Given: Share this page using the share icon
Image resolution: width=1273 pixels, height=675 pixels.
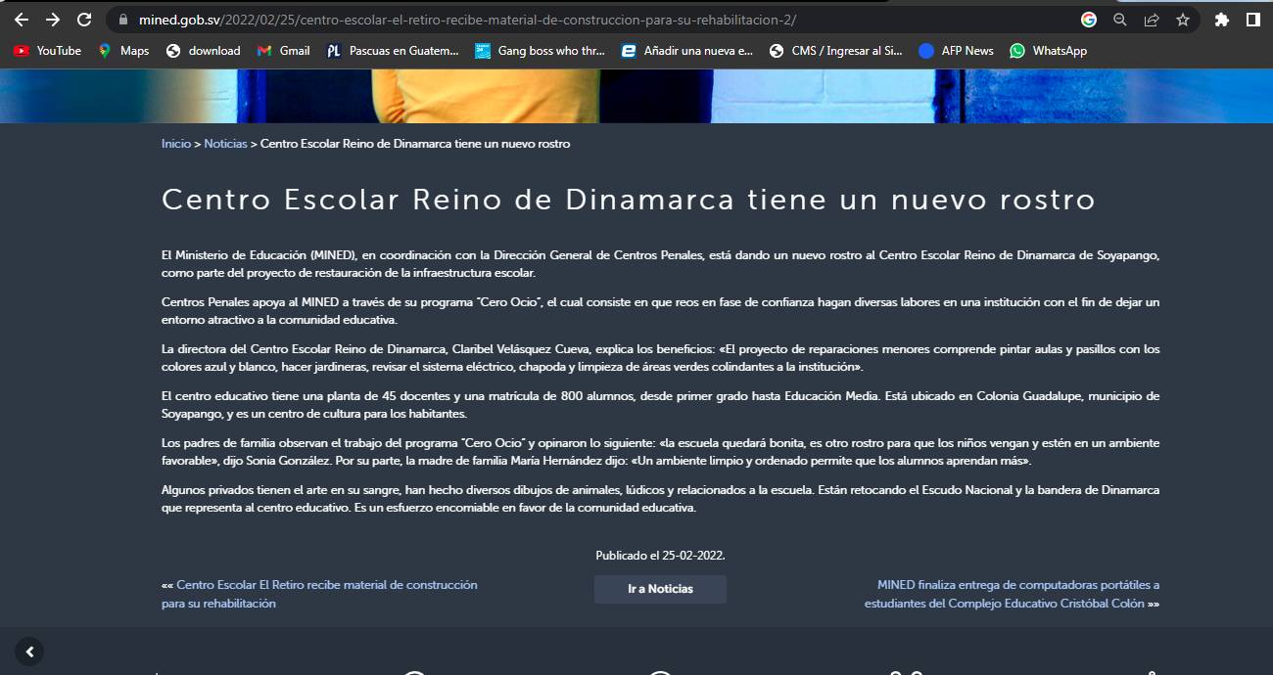Looking at the screenshot, I should click(1152, 20).
